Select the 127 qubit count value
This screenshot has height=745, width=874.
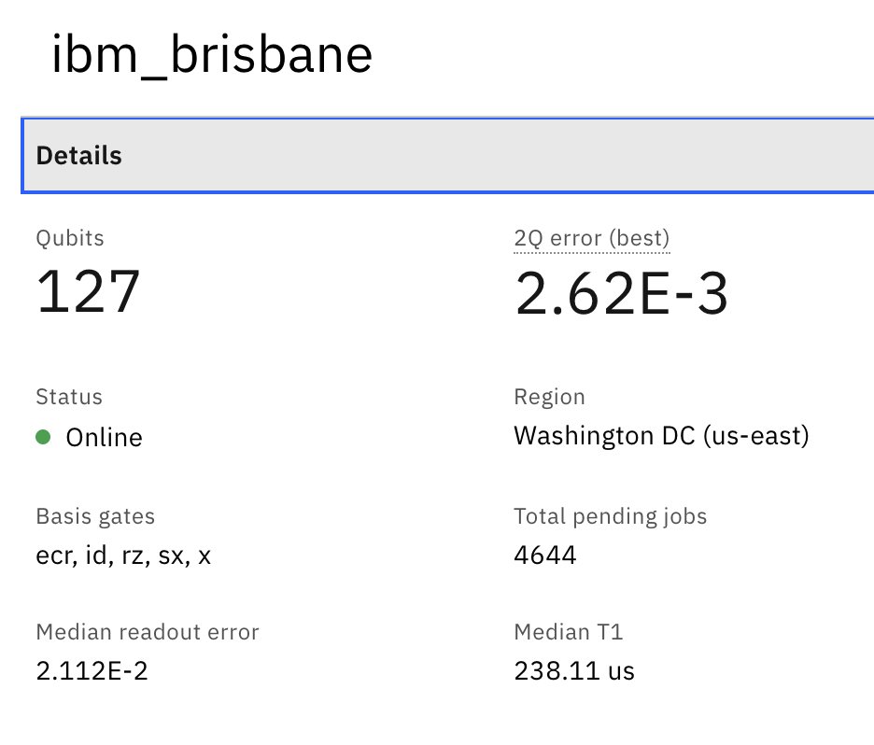tap(88, 291)
